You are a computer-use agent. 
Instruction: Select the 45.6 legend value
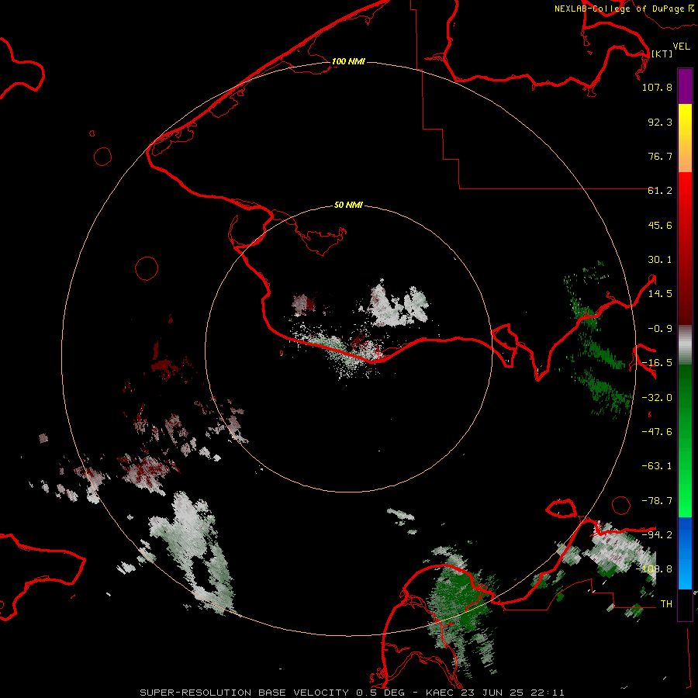click(x=660, y=225)
